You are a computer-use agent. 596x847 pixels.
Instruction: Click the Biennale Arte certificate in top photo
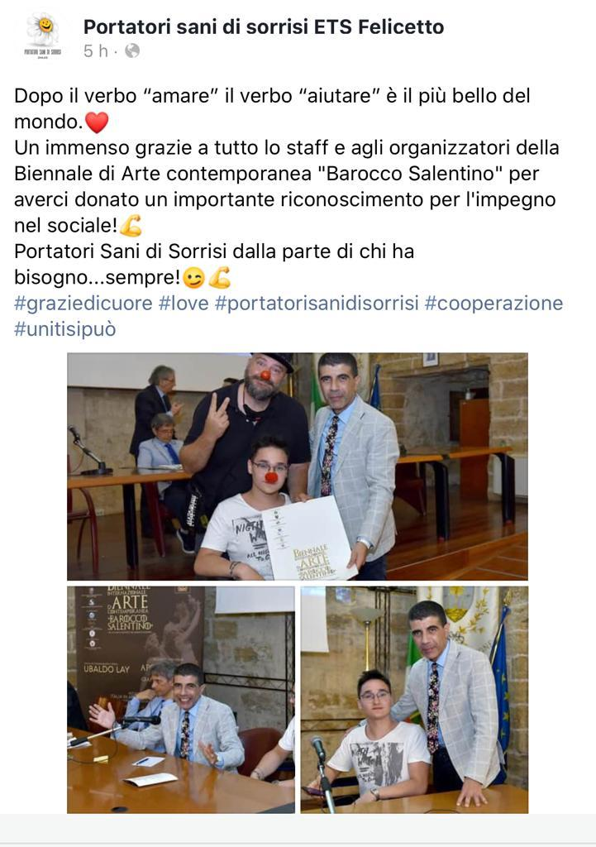coord(309,539)
